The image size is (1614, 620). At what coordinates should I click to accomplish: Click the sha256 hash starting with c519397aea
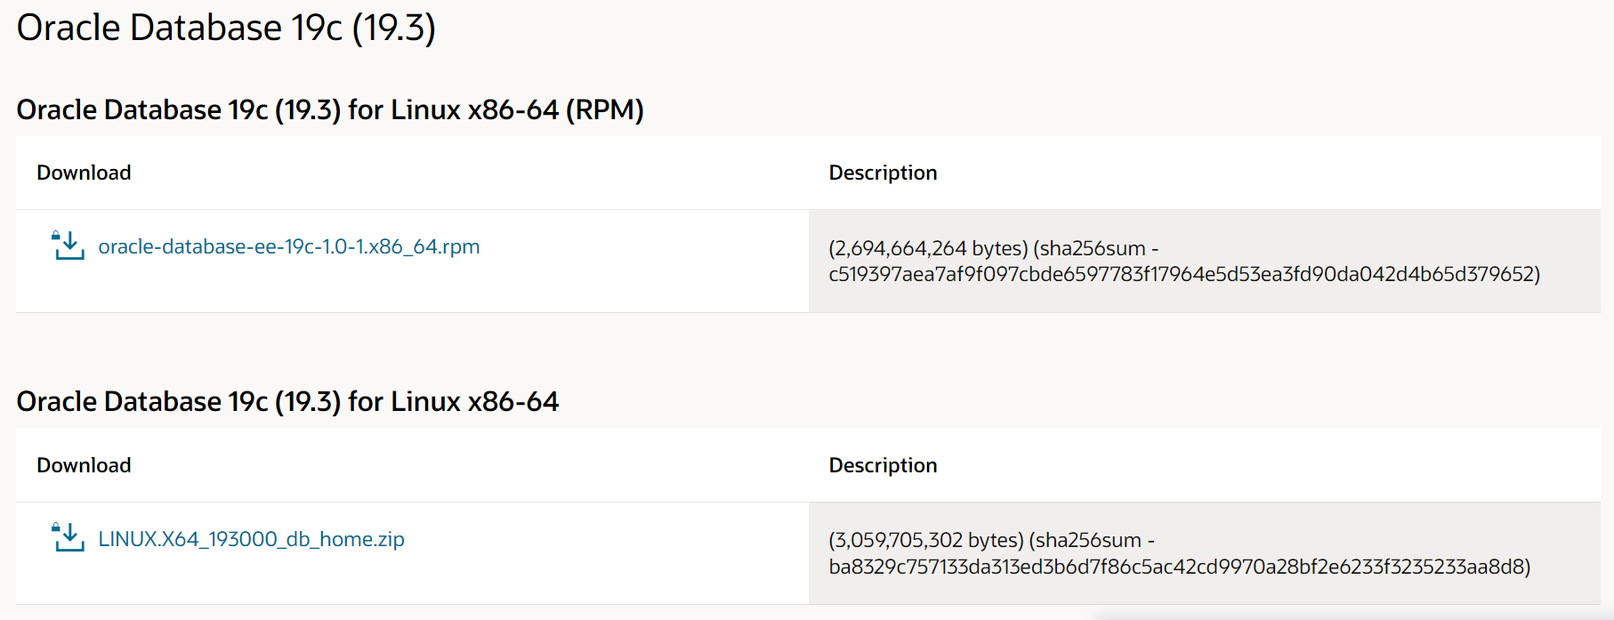click(x=1183, y=274)
